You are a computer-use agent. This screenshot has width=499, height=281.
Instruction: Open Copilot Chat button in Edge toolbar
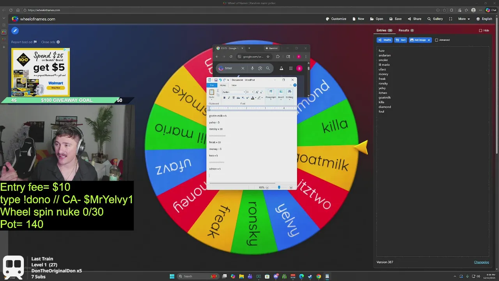(490, 10)
